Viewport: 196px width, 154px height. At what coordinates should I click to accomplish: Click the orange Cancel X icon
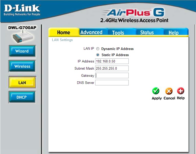pos(169,91)
